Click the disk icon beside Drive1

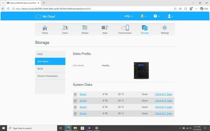(75, 95)
